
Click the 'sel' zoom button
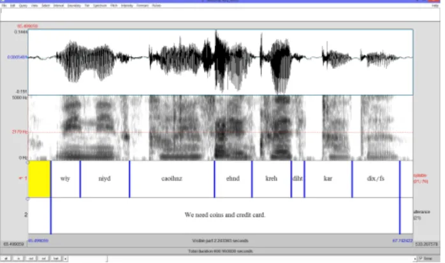click(x=43, y=259)
